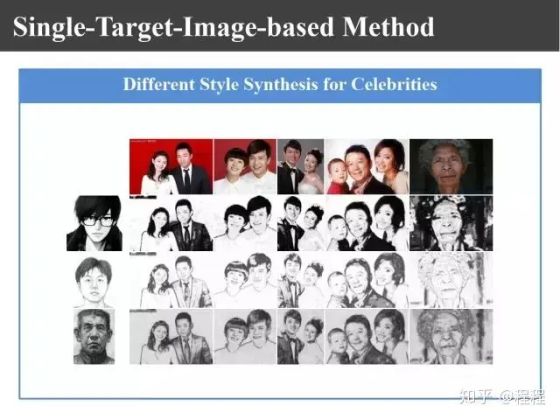
Task: Open charcoal-style result of the wedding couple
Action: coord(171,336)
